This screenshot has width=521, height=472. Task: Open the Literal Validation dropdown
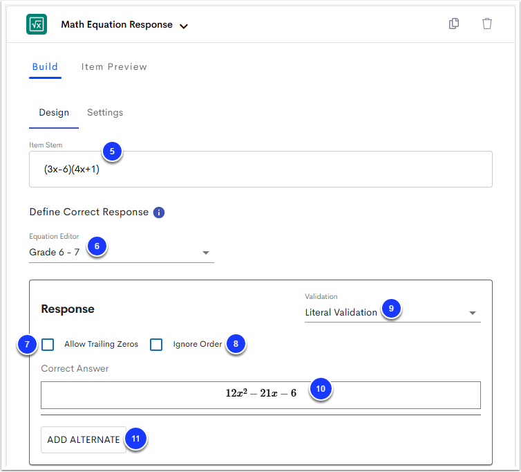point(392,313)
